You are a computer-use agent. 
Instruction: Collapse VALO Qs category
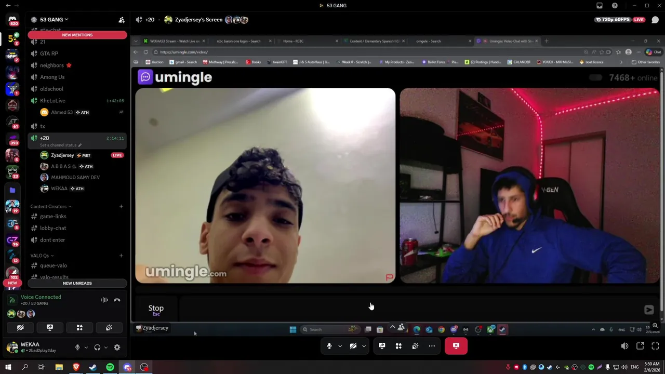point(42,256)
